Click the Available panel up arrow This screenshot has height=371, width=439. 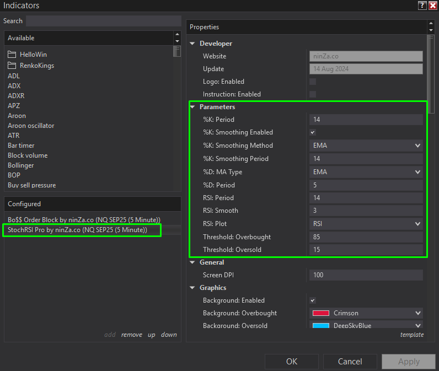(x=177, y=34)
